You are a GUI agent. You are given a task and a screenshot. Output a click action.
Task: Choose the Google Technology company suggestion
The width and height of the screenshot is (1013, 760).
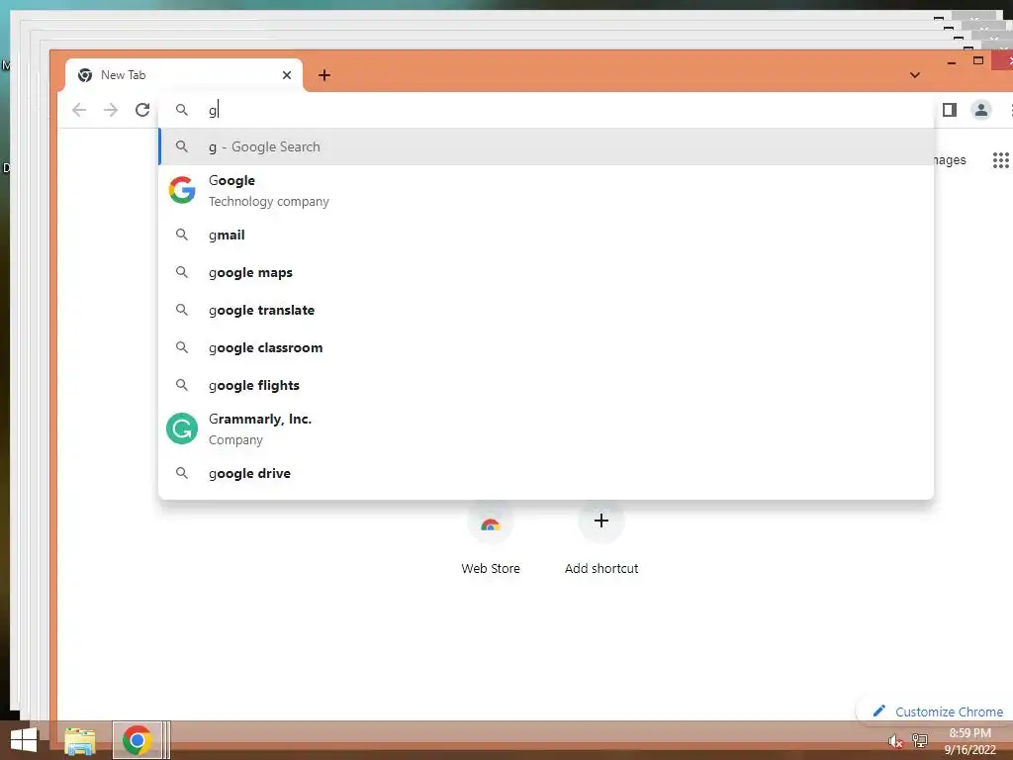click(x=546, y=191)
